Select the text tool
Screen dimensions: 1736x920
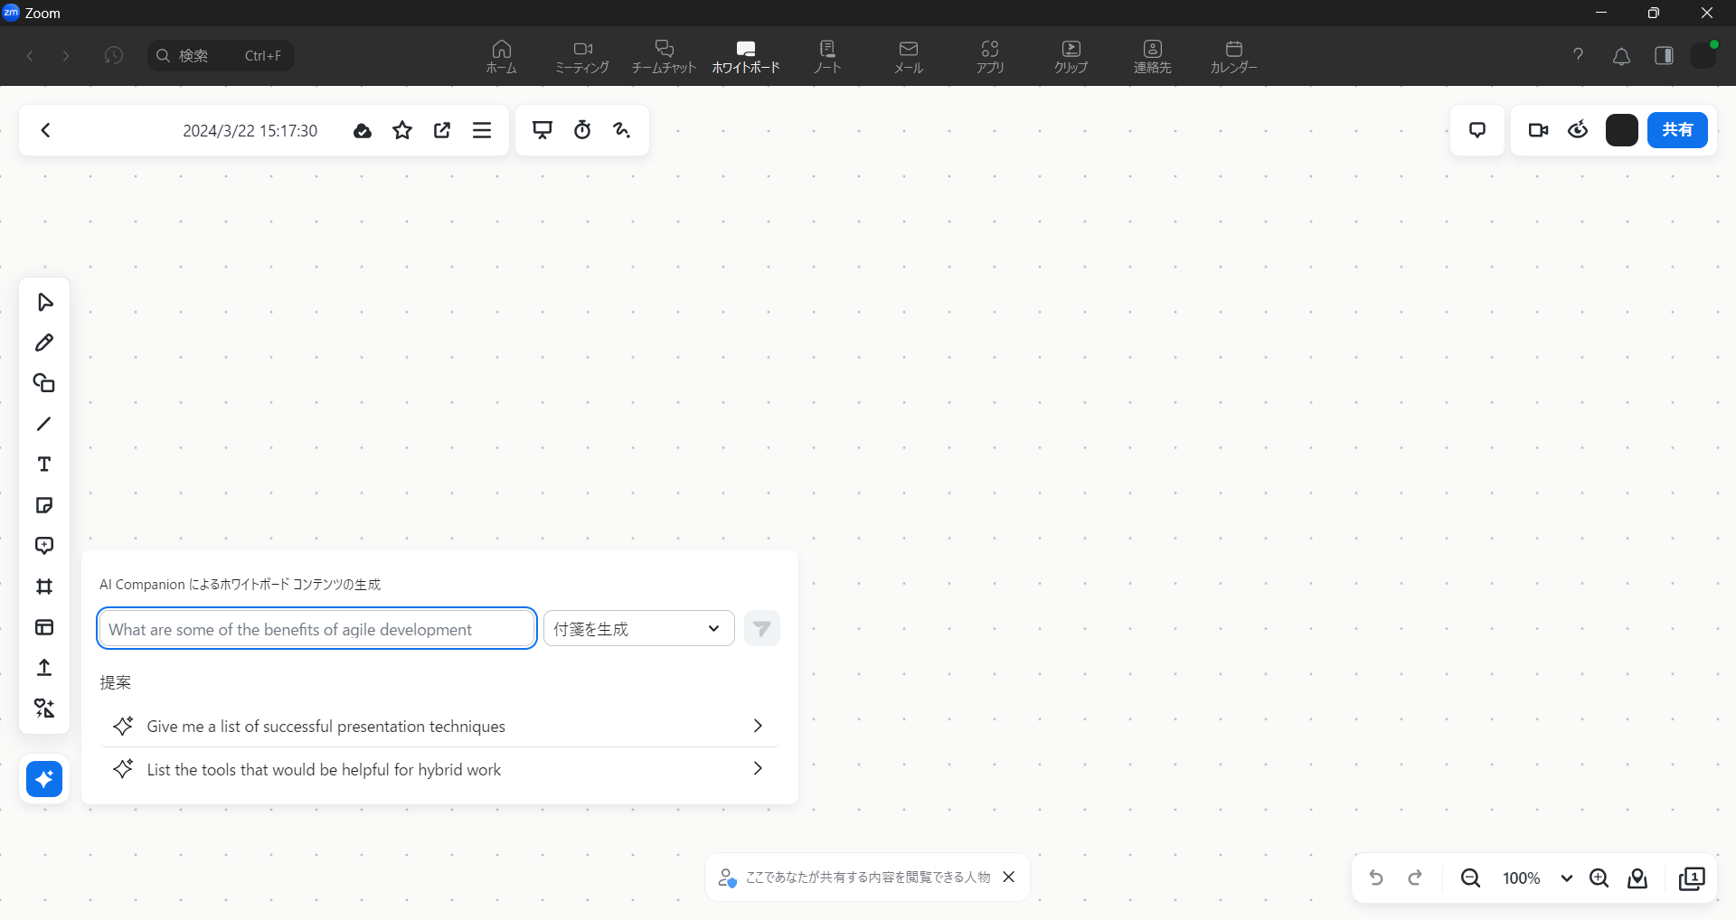tap(44, 465)
